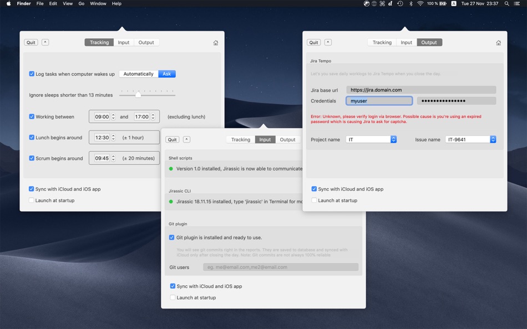527x329 pixels.
Task: Switch to Input tab in Tracking window
Action: click(x=124, y=43)
